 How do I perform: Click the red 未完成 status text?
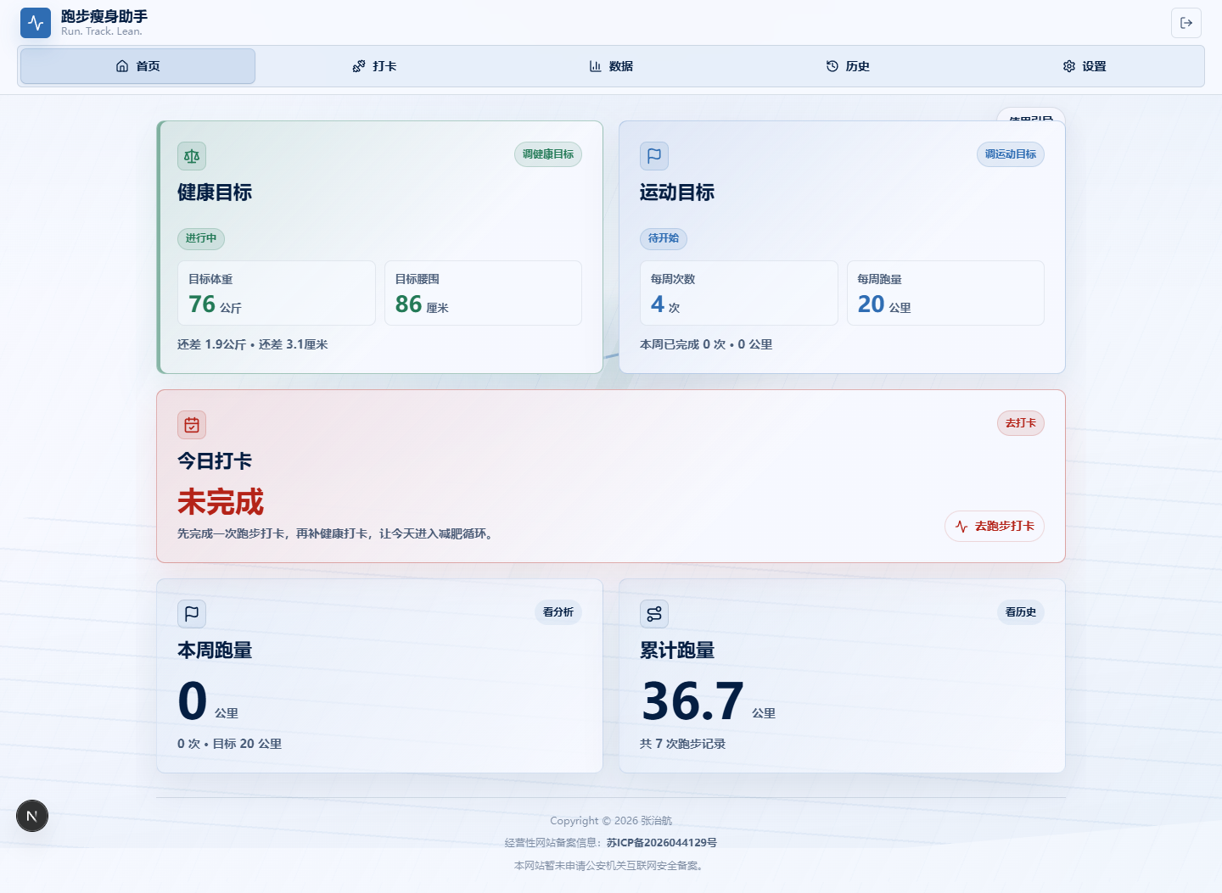click(x=221, y=502)
